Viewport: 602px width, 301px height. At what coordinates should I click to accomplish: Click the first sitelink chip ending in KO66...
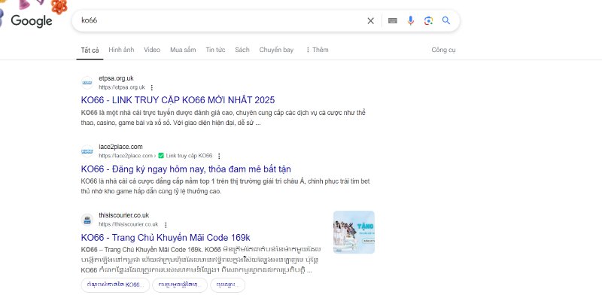[x=115, y=285]
